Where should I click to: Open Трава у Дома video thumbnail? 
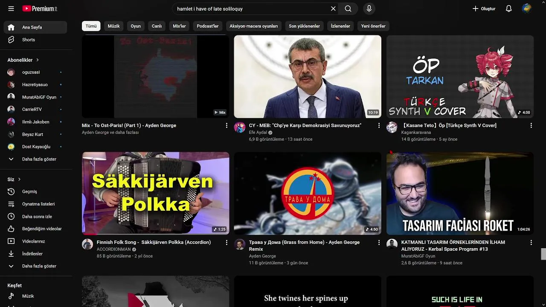(x=308, y=193)
